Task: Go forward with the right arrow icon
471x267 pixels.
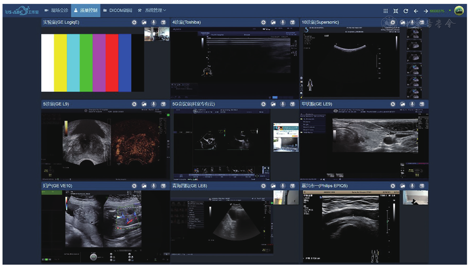Action: click(426, 11)
